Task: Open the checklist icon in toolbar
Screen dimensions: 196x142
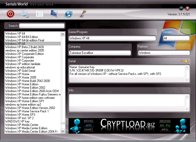Action: click(x=39, y=14)
